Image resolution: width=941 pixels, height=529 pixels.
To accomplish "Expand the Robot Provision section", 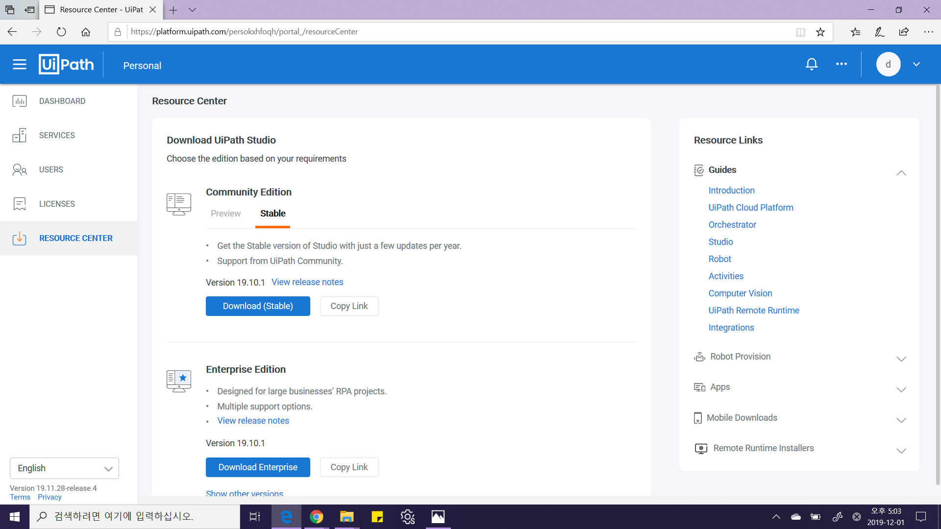I will (901, 359).
